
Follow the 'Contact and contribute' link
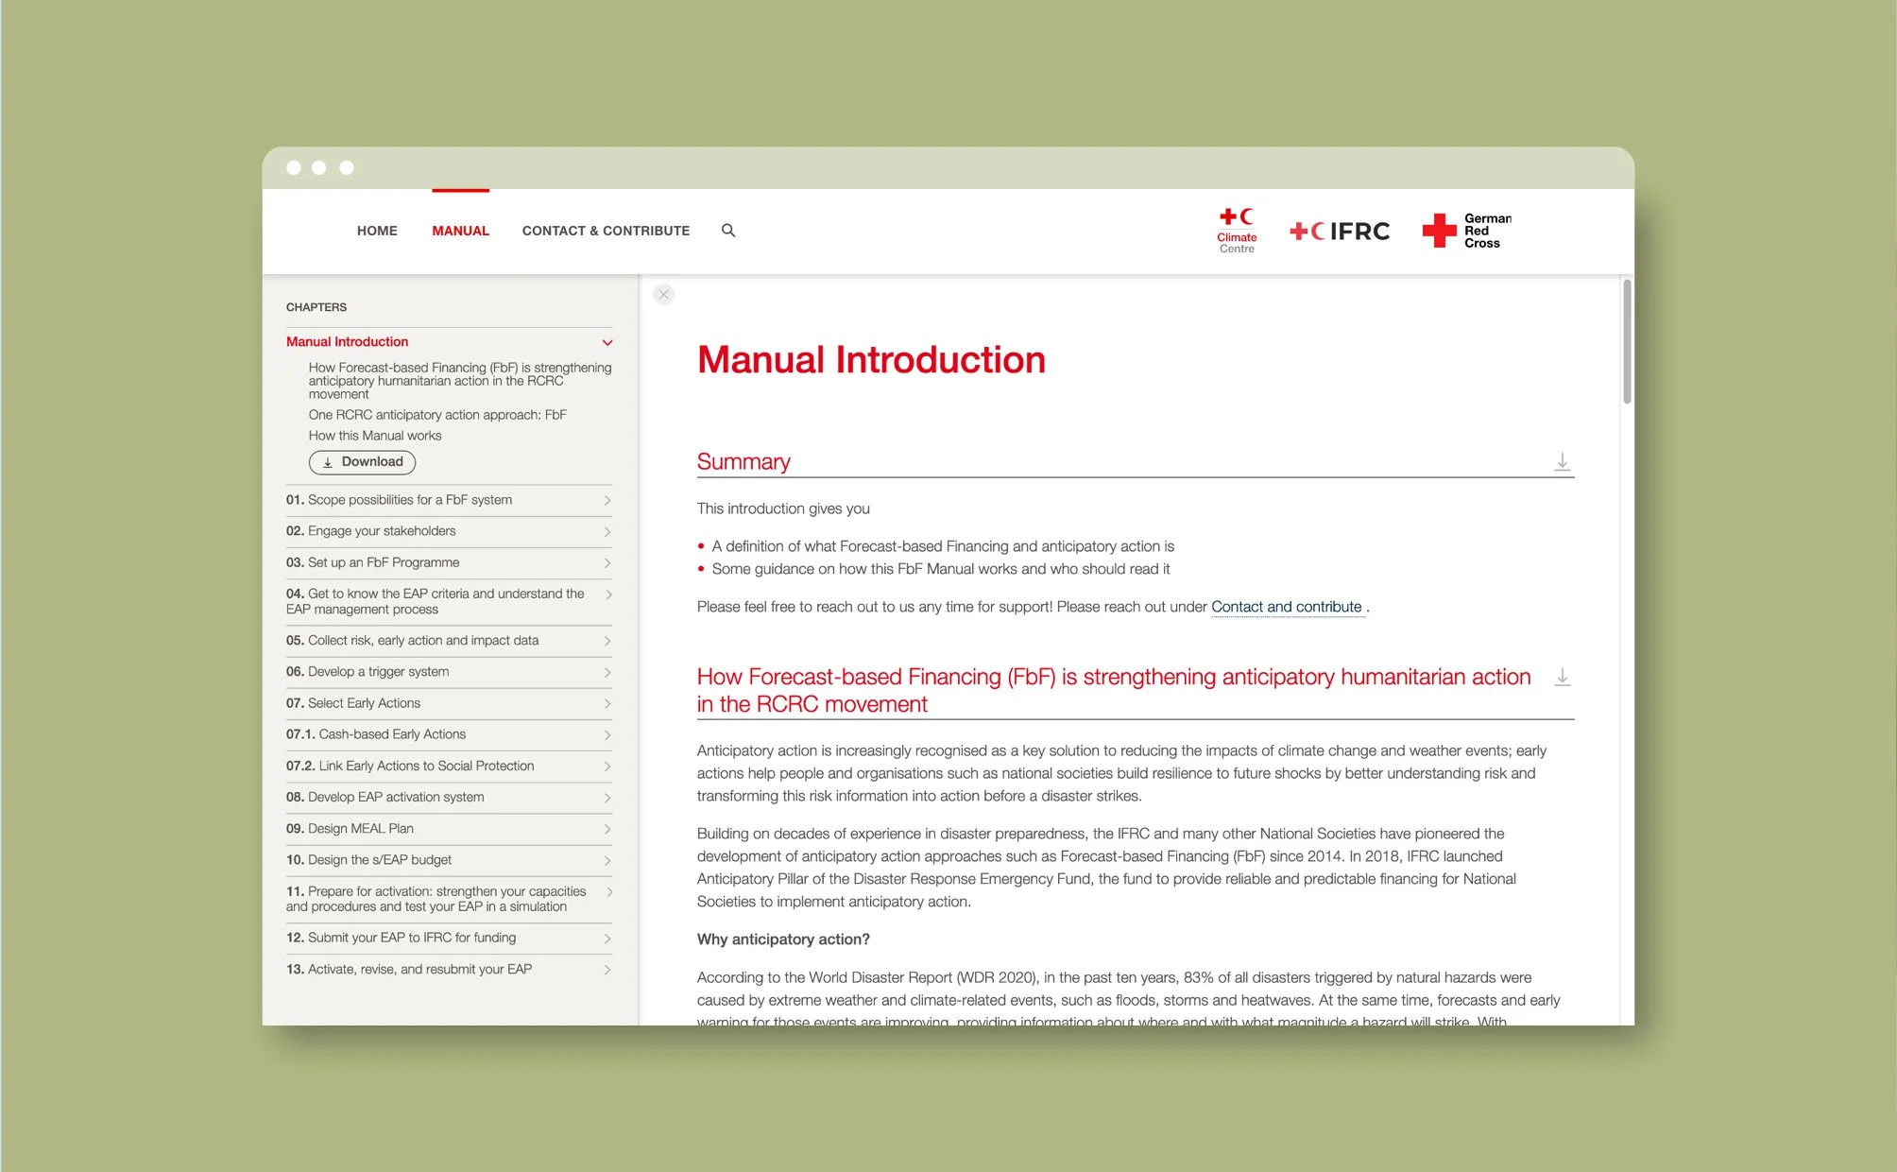coord(1286,607)
